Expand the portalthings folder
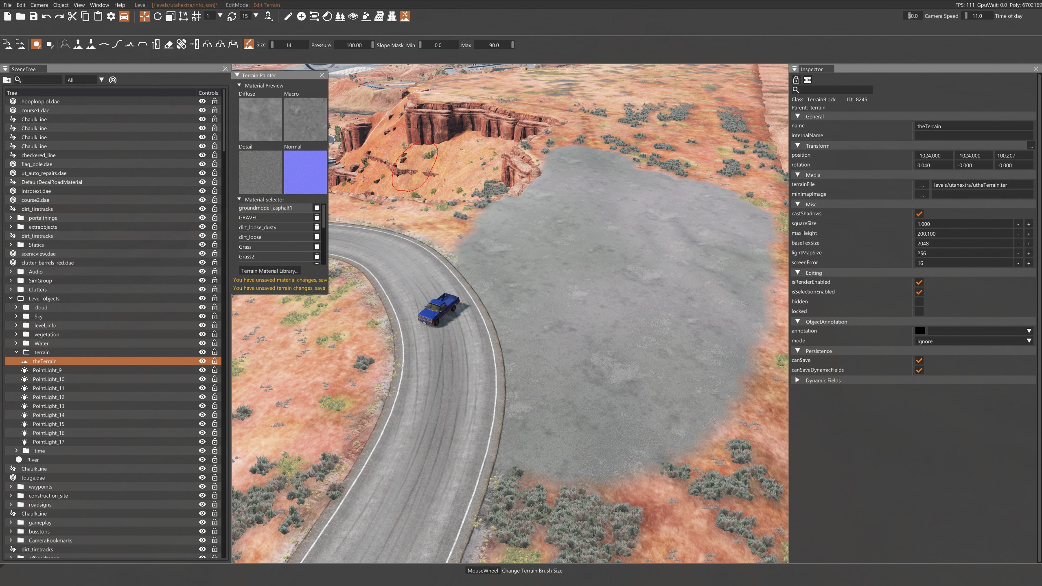Image resolution: width=1042 pixels, height=586 pixels. 11,218
